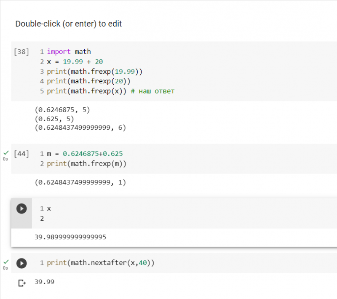Click the print(math.frexp(19.99)) line
The width and height of the screenshot is (337, 299).
click(95, 71)
